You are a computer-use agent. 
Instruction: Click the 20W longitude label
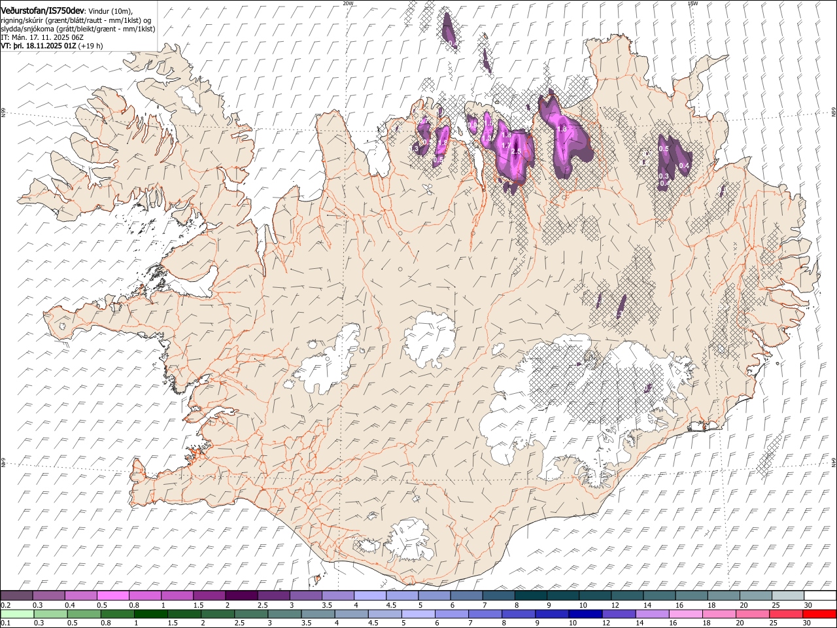pyautogui.click(x=348, y=3)
